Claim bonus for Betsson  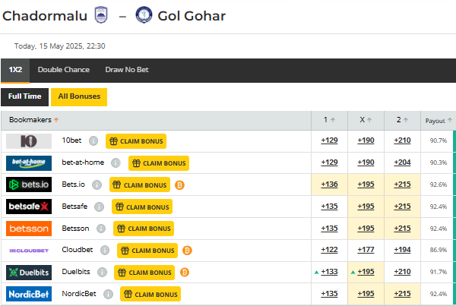tap(144, 229)
